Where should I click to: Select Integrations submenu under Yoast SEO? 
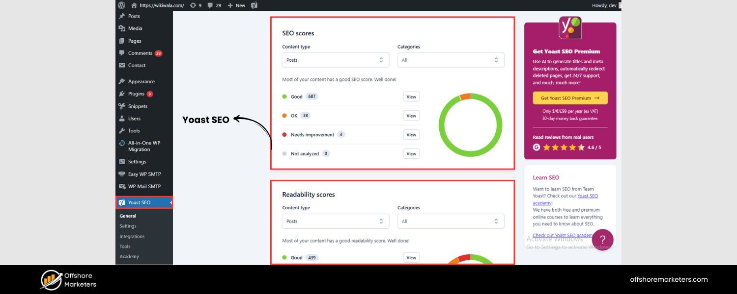pyautogui.click(x=132, y=236)
